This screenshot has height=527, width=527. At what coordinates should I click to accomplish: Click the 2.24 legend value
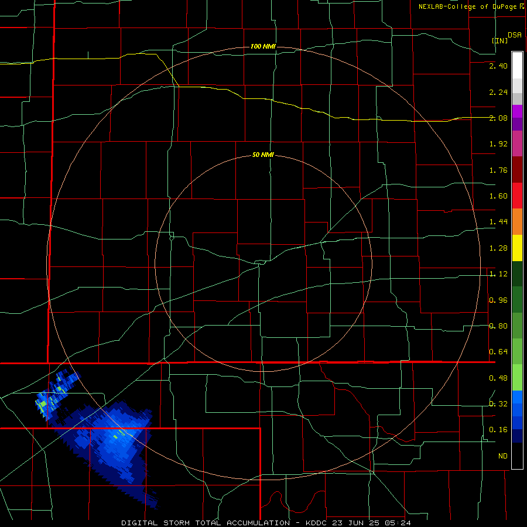pyautogui.click(x=498, y=92)
